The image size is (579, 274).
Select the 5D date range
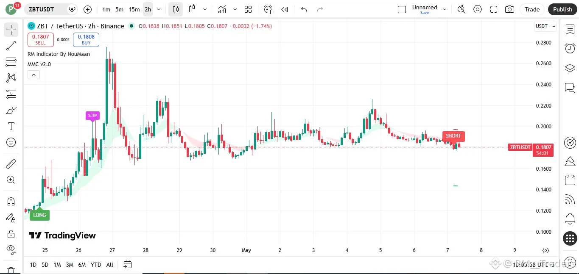click(45, 265)
